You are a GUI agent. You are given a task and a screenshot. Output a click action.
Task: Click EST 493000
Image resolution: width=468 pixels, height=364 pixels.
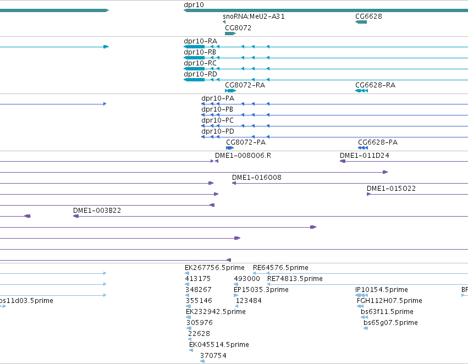point(247,279)
